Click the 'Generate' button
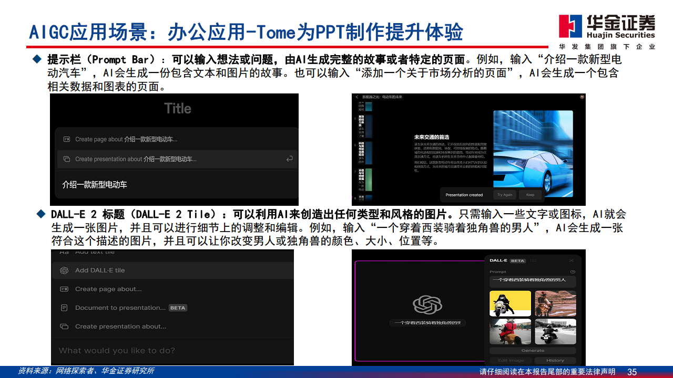Viewport: 673px width, 378px height. pos(533,350)
